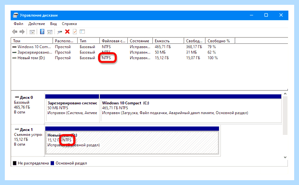Click the disk pane vertical scrollbar thumb
This screenshot has width=299, height=185.
(x=285, y=116)
